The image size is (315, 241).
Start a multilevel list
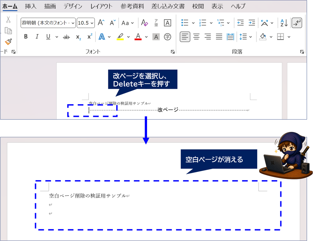point(221,23)
